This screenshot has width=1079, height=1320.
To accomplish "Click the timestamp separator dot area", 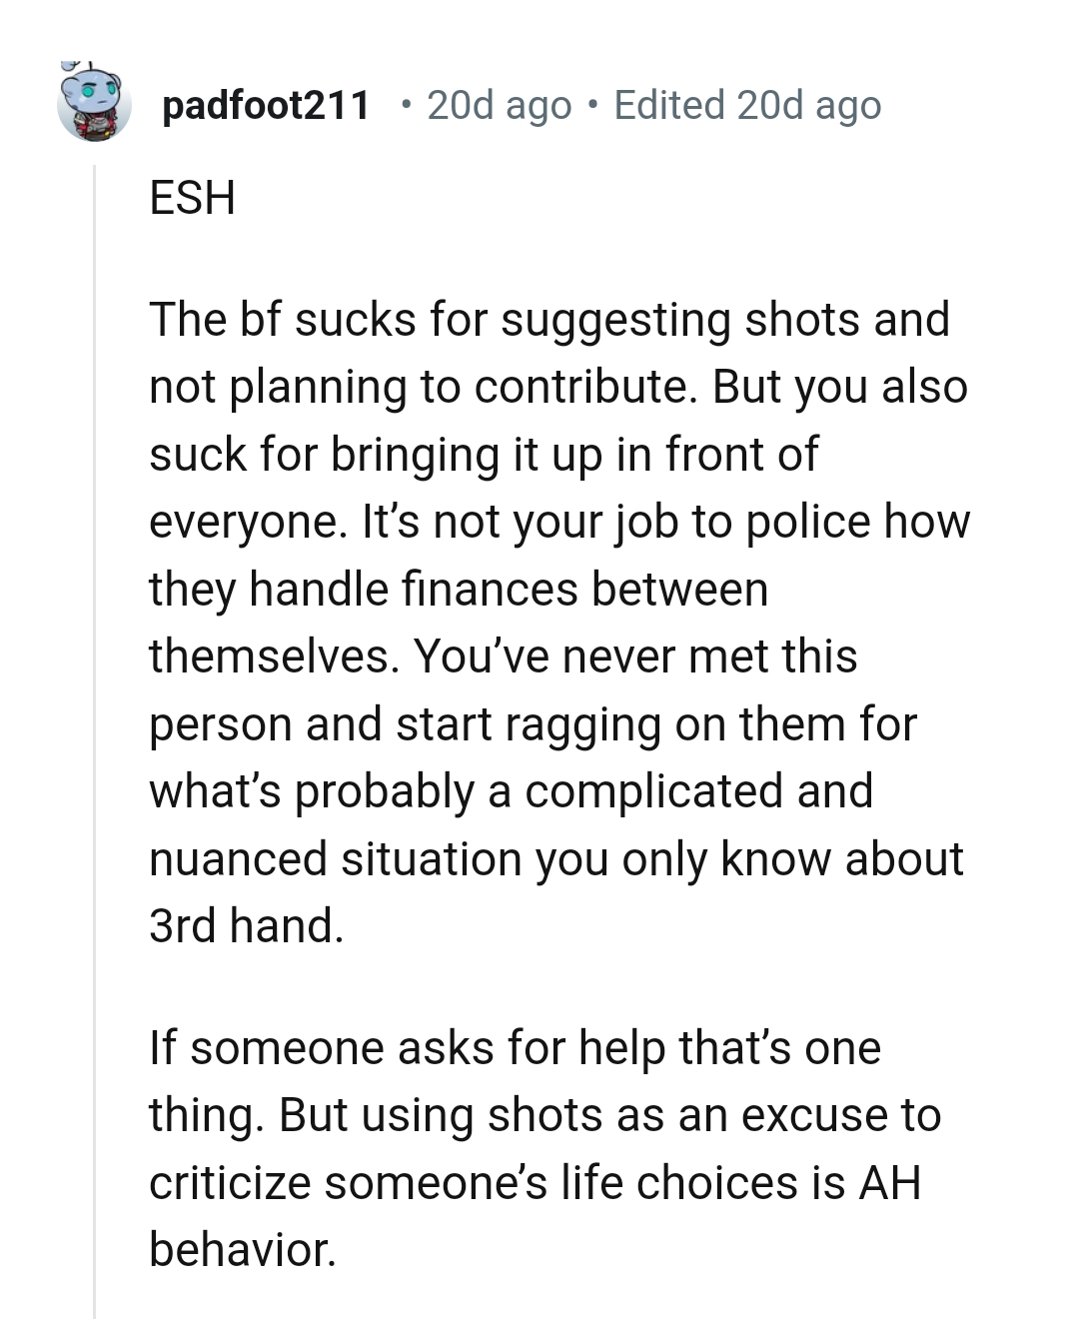I will pos(593,104).
